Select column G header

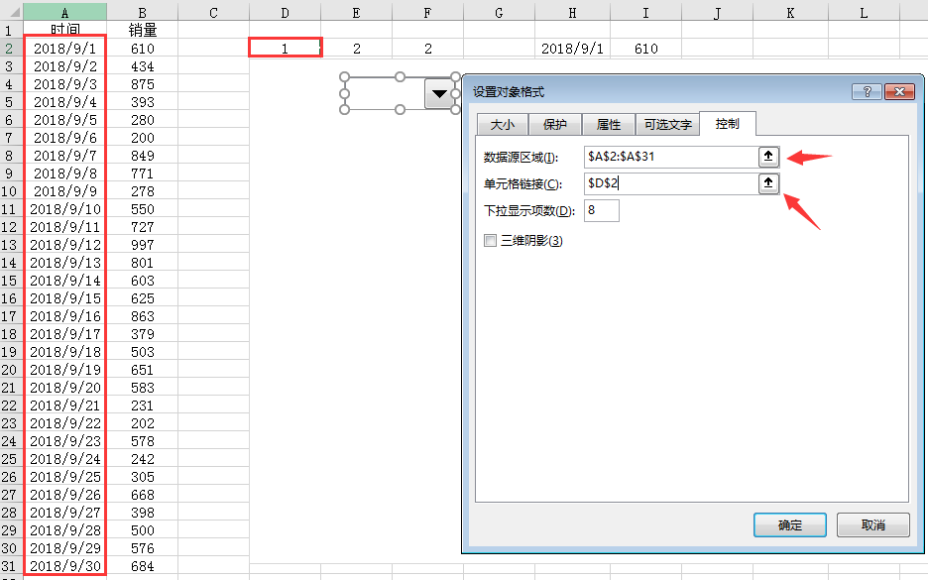(x=499, y=13)
